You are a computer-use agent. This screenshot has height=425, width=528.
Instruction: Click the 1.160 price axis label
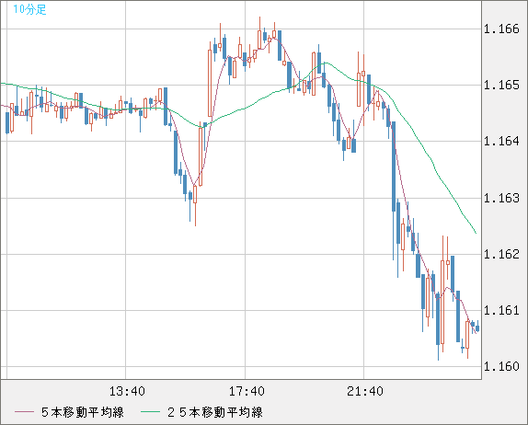(501, 366)
